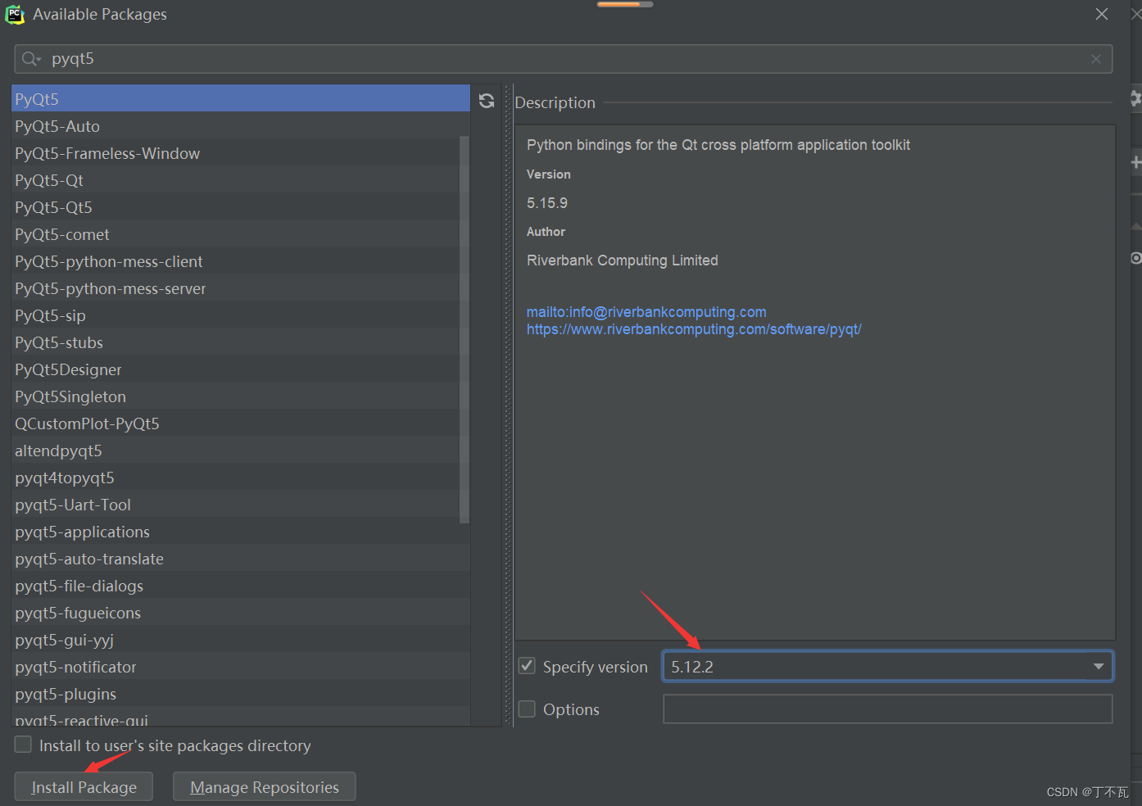Click Manage Repositories button

pyautogui.click(x=265, y=787)
